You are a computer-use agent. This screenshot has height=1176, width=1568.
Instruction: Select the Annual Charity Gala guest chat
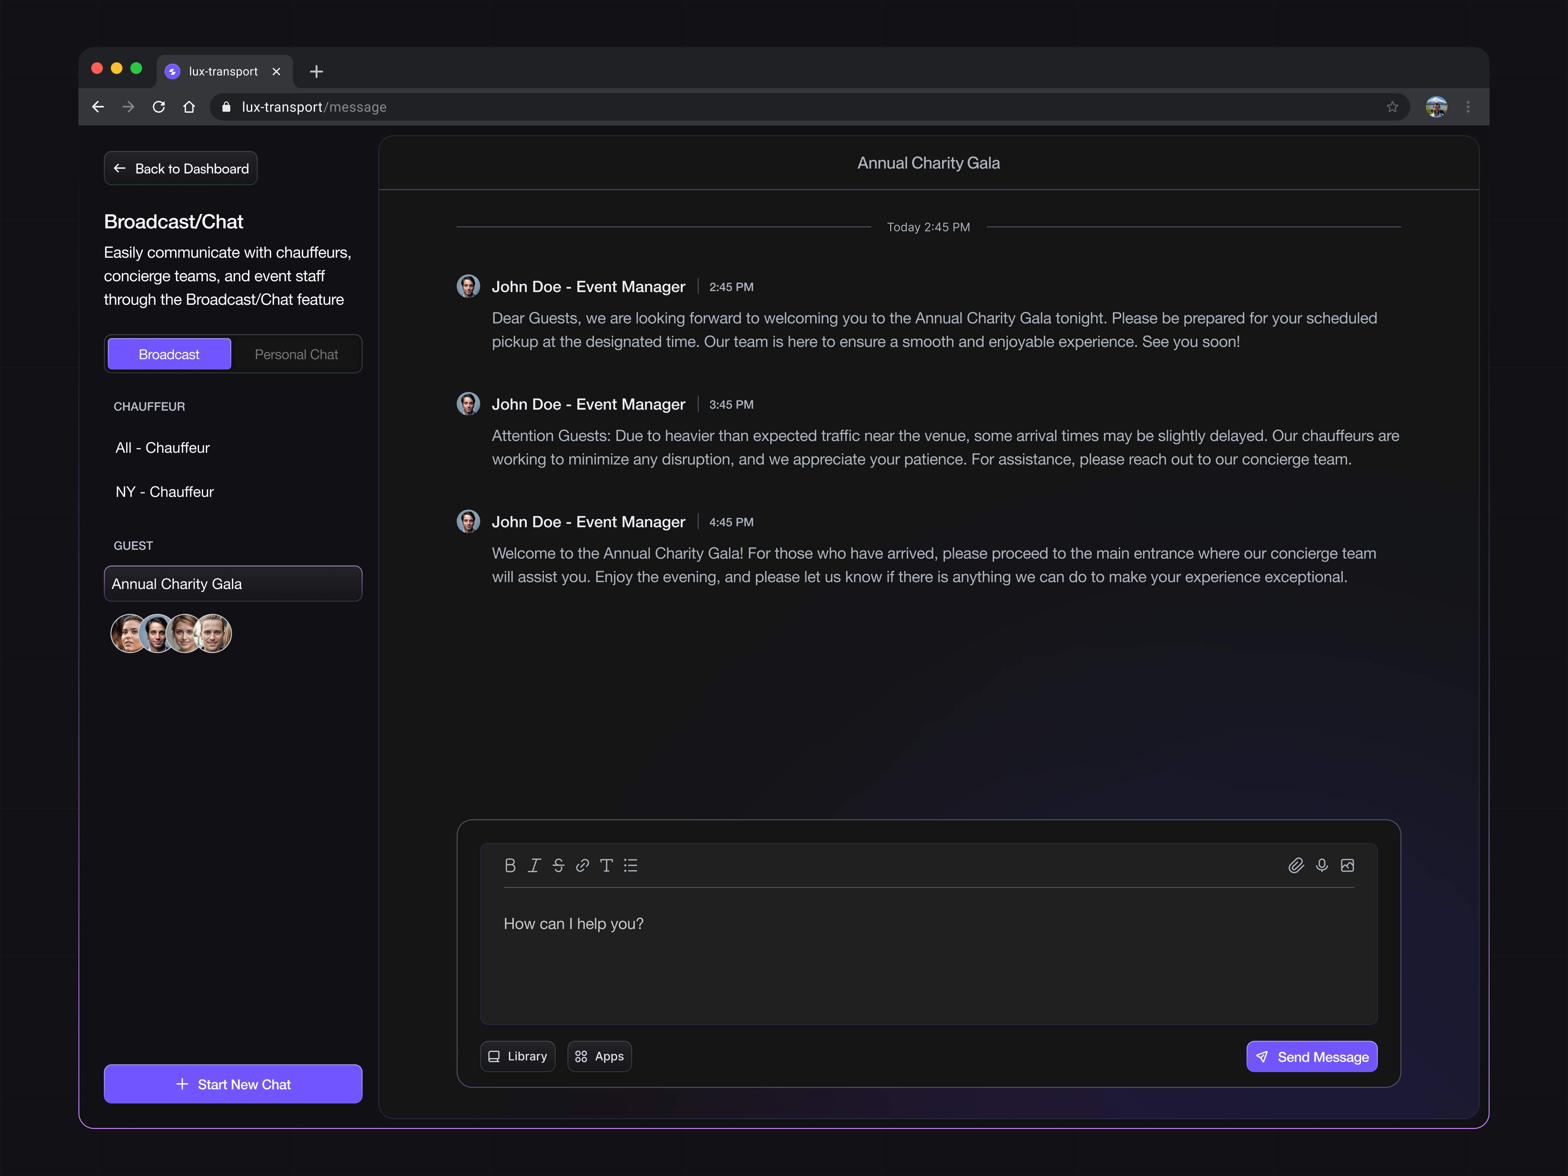click(x=233, y=583)
